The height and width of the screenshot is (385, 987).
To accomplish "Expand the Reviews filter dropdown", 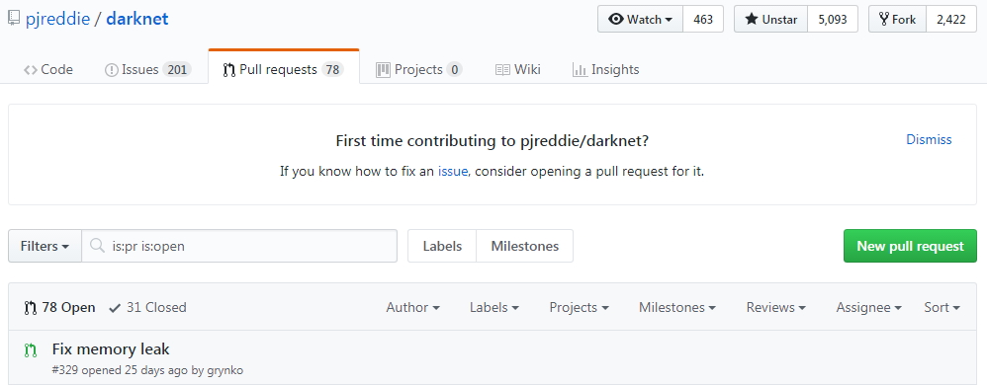I will click(x=776, y=307).
